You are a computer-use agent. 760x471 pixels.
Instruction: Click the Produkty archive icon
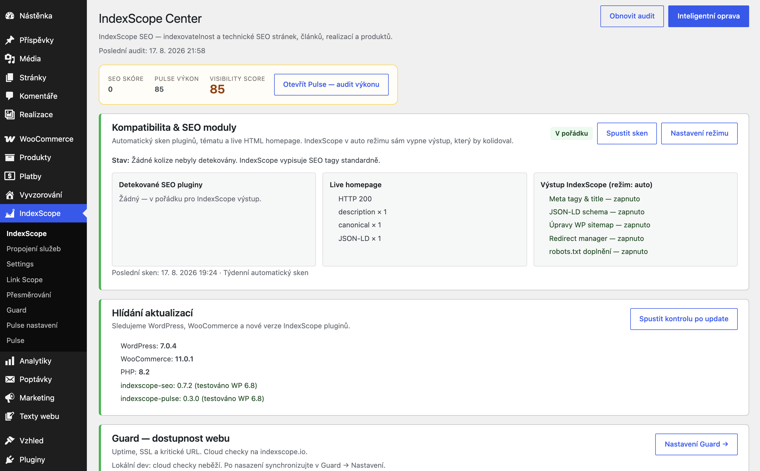[10, 157]
